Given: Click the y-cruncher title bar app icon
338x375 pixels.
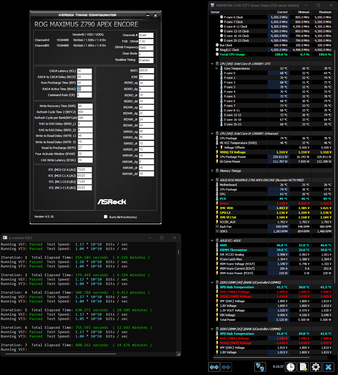Looking at the screenshot, I should 5,238.
